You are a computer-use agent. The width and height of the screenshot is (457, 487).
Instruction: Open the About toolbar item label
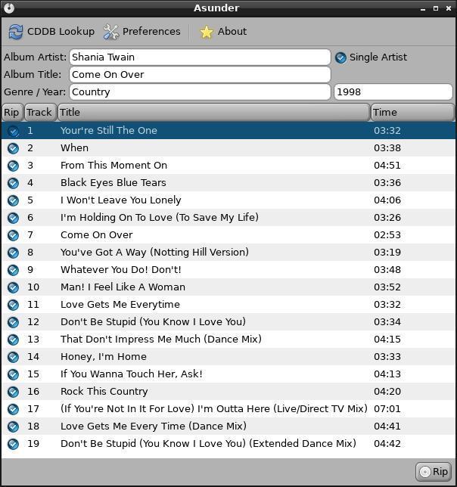pos(232,31)
